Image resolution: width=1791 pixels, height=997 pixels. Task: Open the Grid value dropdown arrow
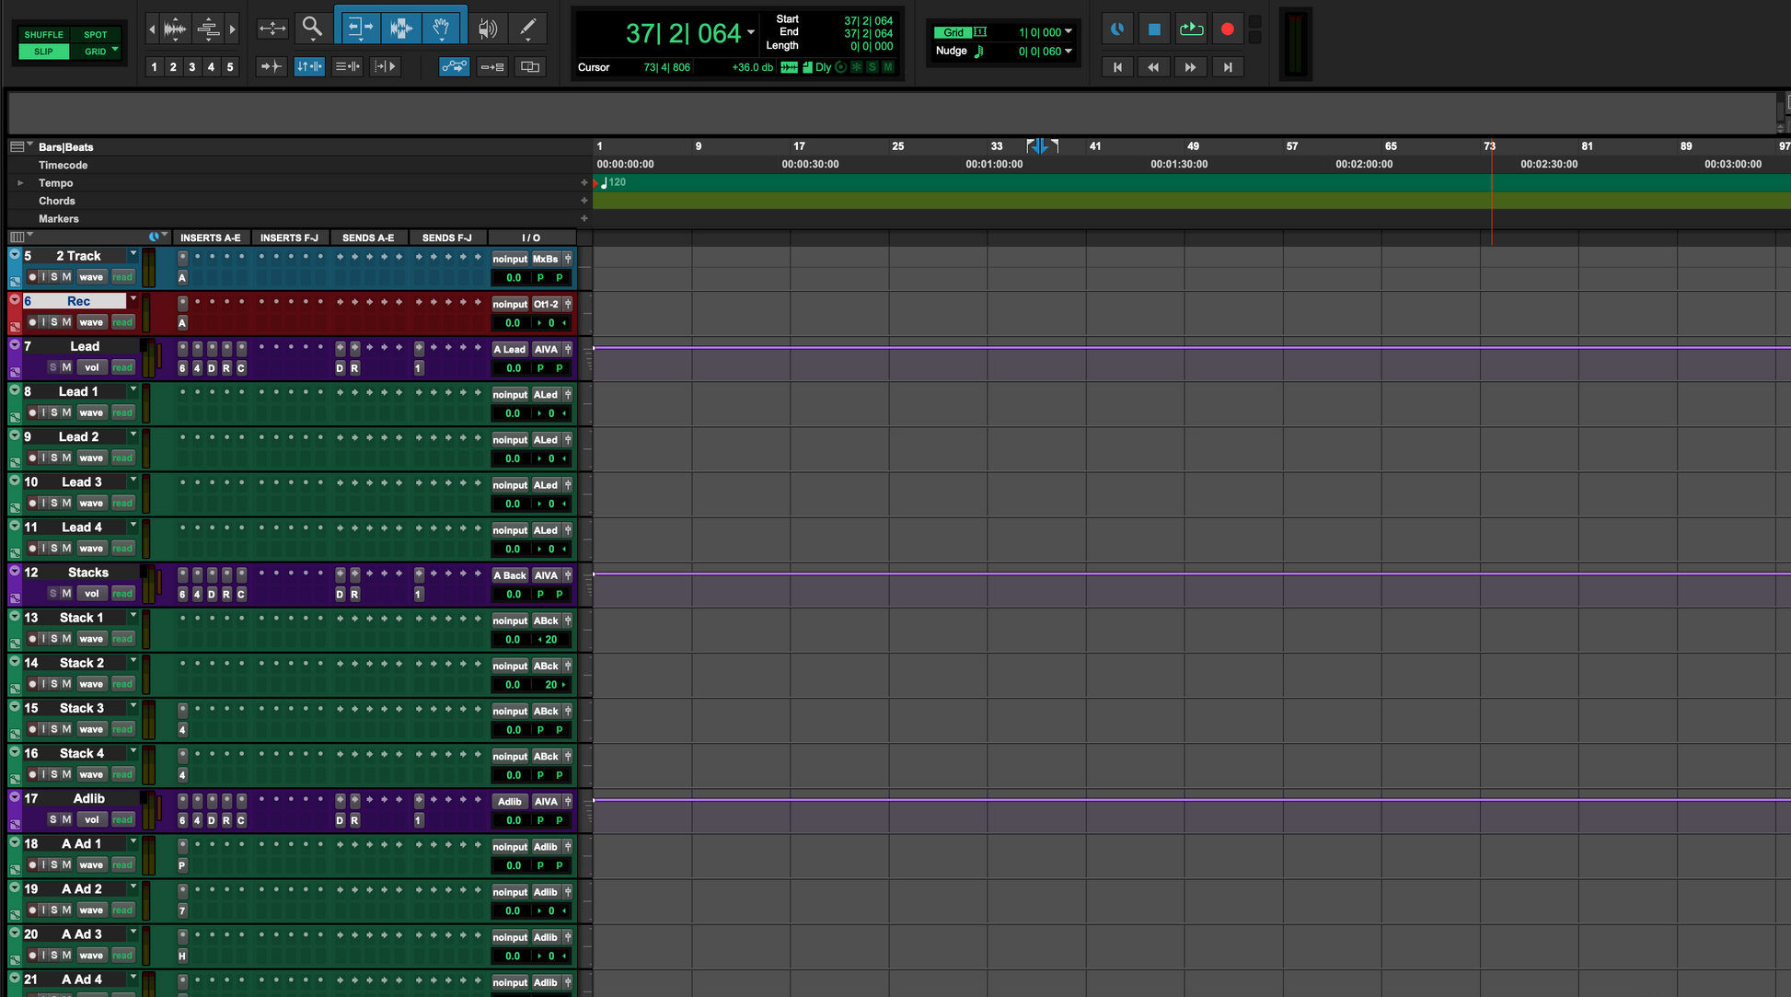point(1069,32)
